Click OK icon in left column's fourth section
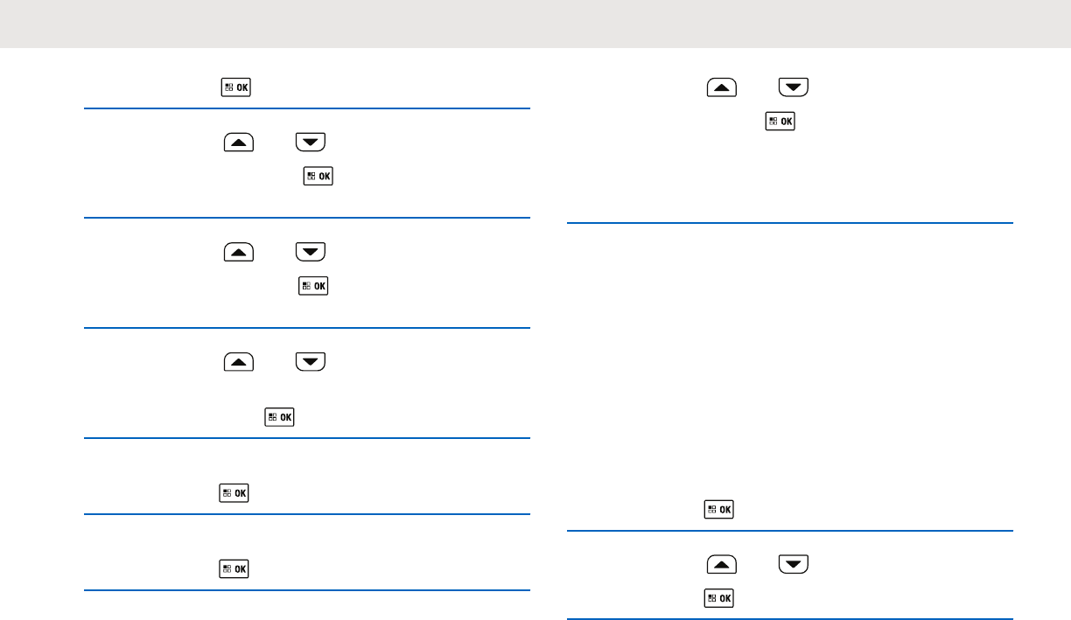The image size is (1071, 620). tap(279, 418)
